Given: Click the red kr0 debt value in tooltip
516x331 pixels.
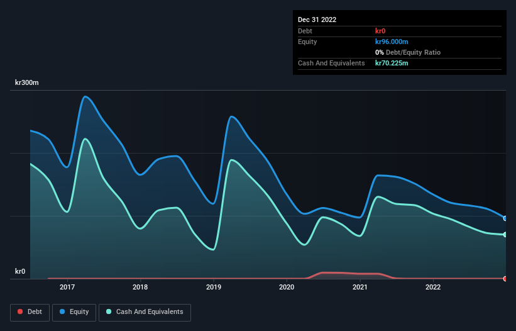Looking at the screenshot, I should tap(380, 31).
